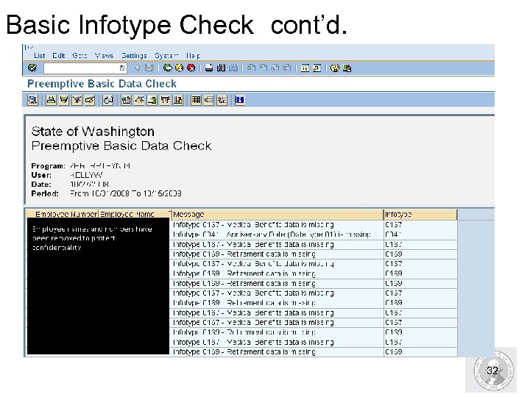Screen dimensions: 530x397
Task: Open the Views menu
Action: click(x=104, y=56)
